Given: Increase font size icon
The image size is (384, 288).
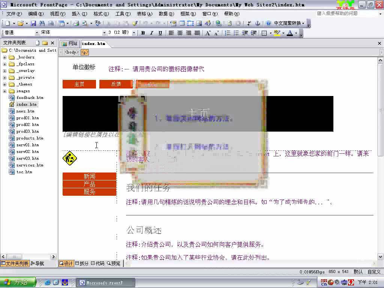Looking at the screenshot, I should coord(208,33).
